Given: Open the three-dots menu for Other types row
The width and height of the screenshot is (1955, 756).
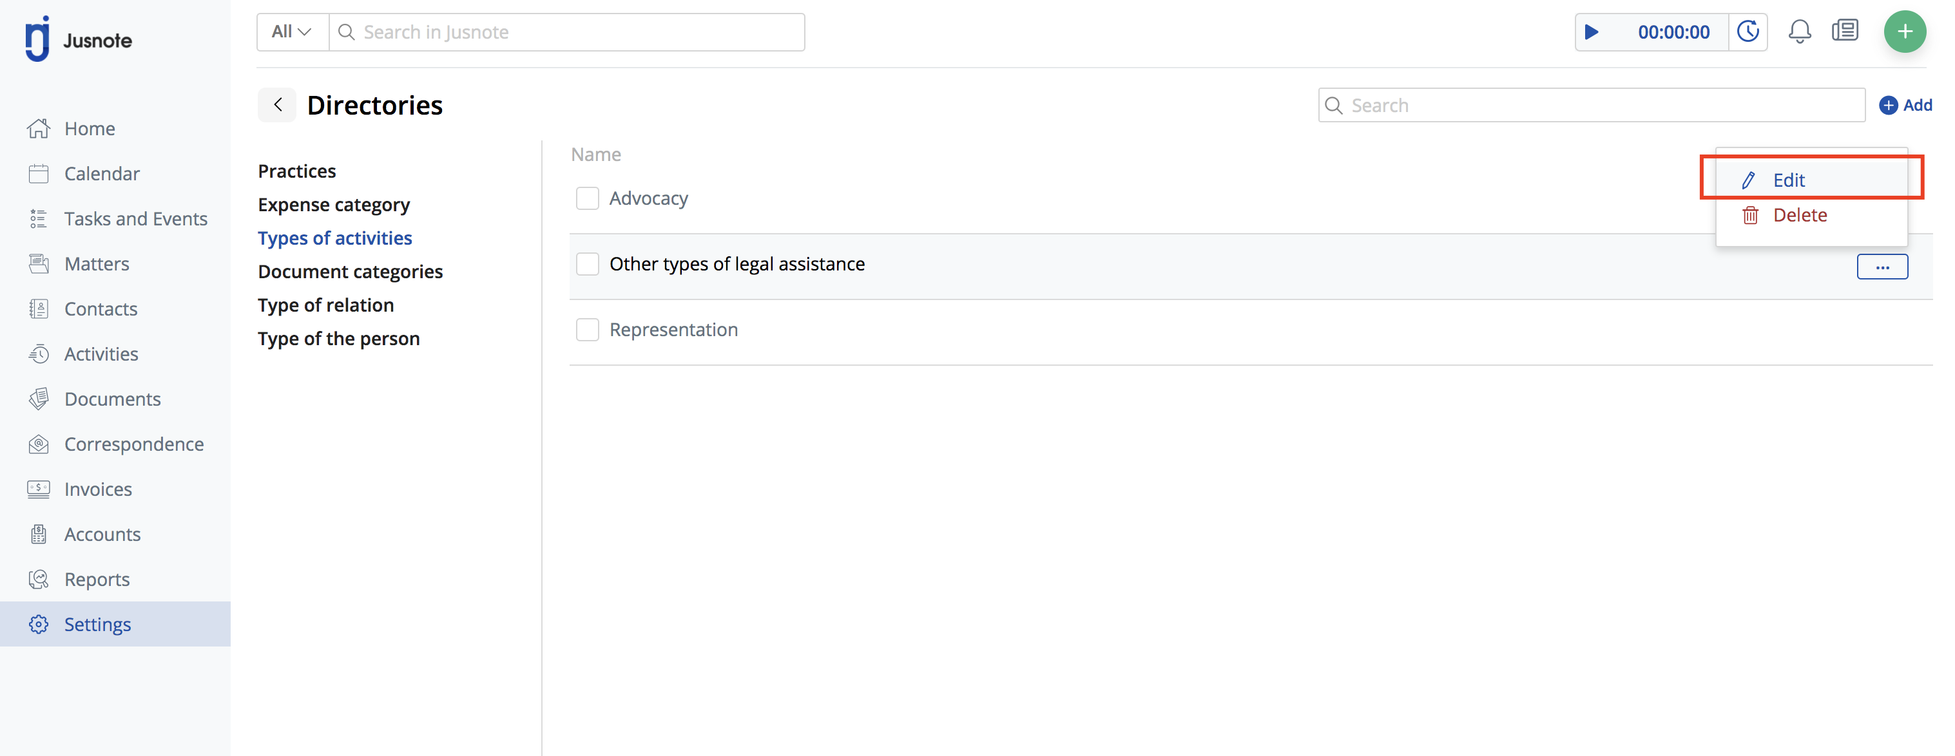Looking at the screenshot, I should tap(1882, 267).
